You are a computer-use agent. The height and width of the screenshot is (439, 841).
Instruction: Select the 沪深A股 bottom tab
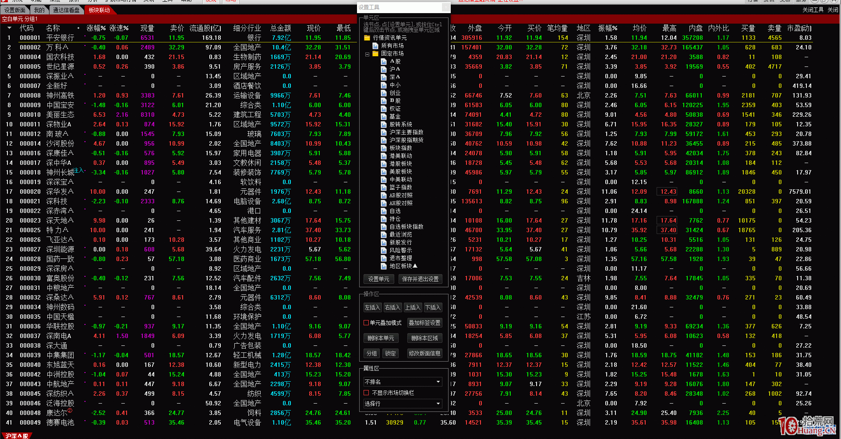(x=17, y=436)
